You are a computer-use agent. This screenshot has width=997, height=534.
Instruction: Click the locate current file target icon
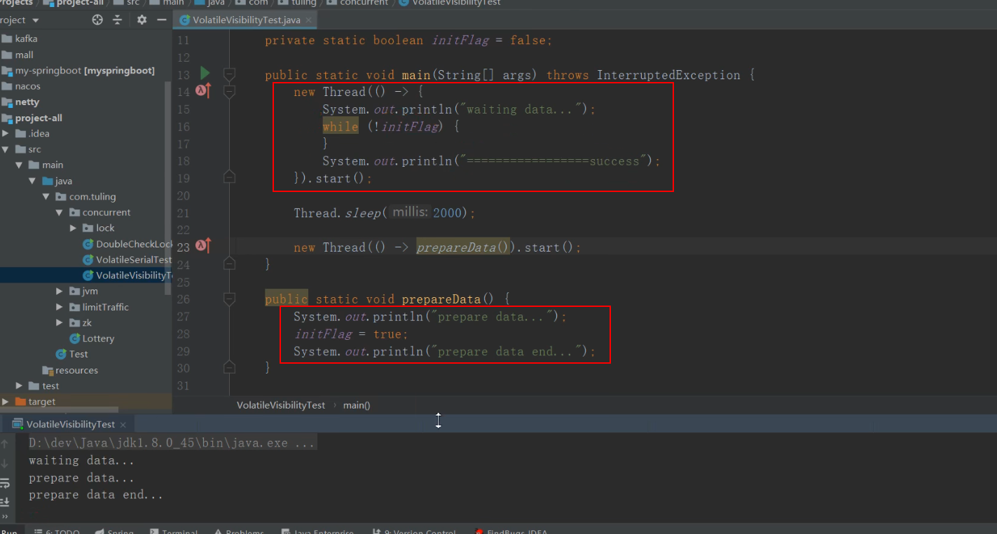[97, 20]
